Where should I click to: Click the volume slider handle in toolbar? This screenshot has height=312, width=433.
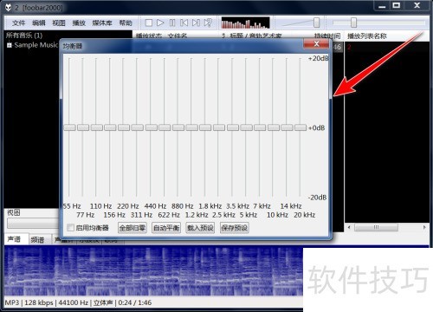click(316, 23)
